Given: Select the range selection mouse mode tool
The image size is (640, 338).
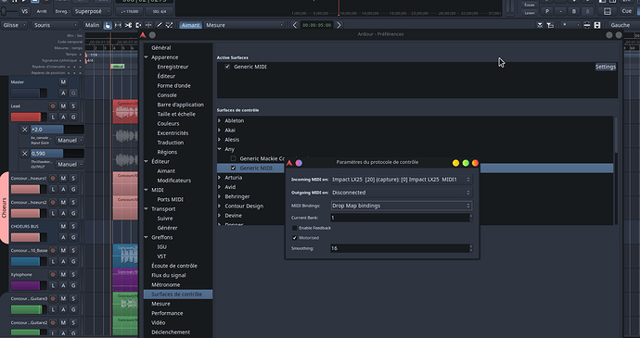Looking at the screenshot, I should pyautogui.click(x=118, y=25).
